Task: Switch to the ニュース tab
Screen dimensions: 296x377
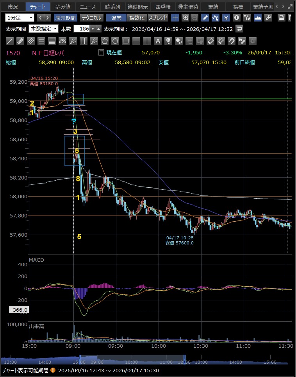Action: tap(87, 7)
